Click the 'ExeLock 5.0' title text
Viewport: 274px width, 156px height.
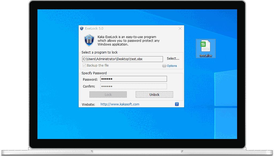tap(94, 28)
